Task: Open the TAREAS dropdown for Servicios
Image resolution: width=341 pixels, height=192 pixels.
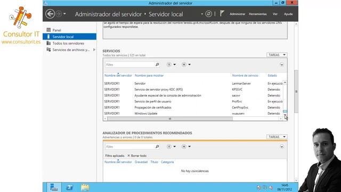Action: coord(277,55)
